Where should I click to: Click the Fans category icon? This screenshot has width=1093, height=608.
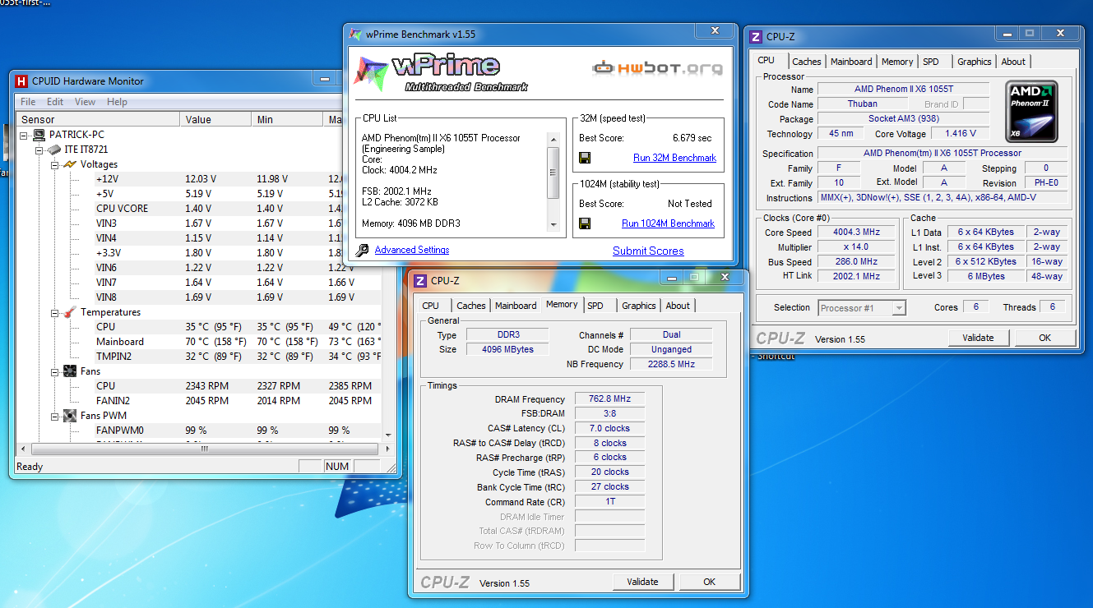[70, 371]
